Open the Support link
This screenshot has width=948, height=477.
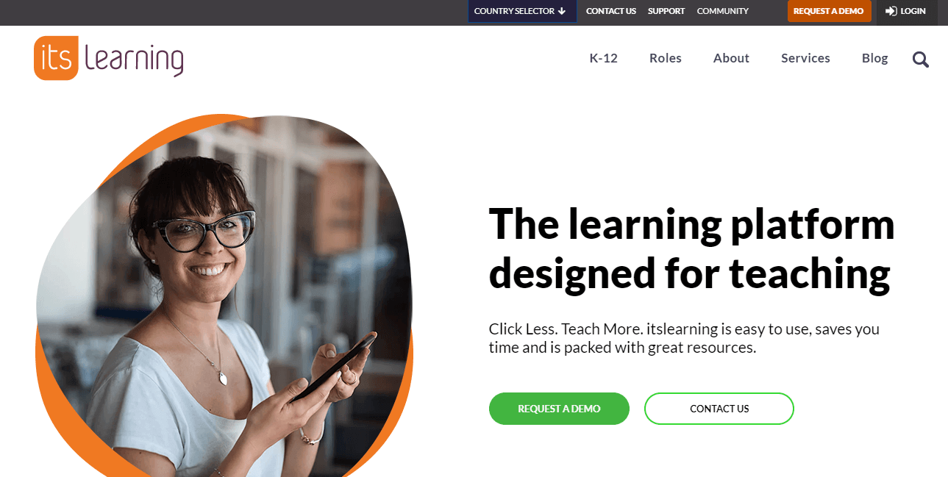coord(666,11)
